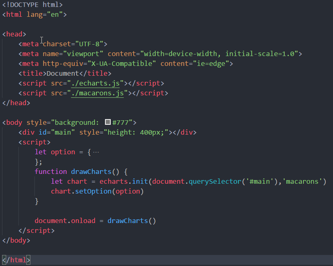This screenshot has height=266, width=333.
Task: Click the Document title text
Action: [63, 74]
